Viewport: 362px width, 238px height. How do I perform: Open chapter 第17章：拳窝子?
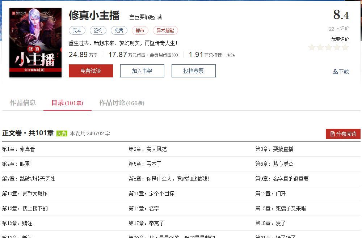[146, 223]
